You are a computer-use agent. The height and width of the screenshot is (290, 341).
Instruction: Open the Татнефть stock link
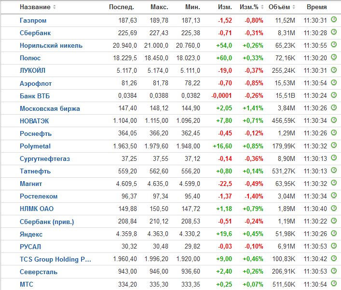(x=35, y=171)
